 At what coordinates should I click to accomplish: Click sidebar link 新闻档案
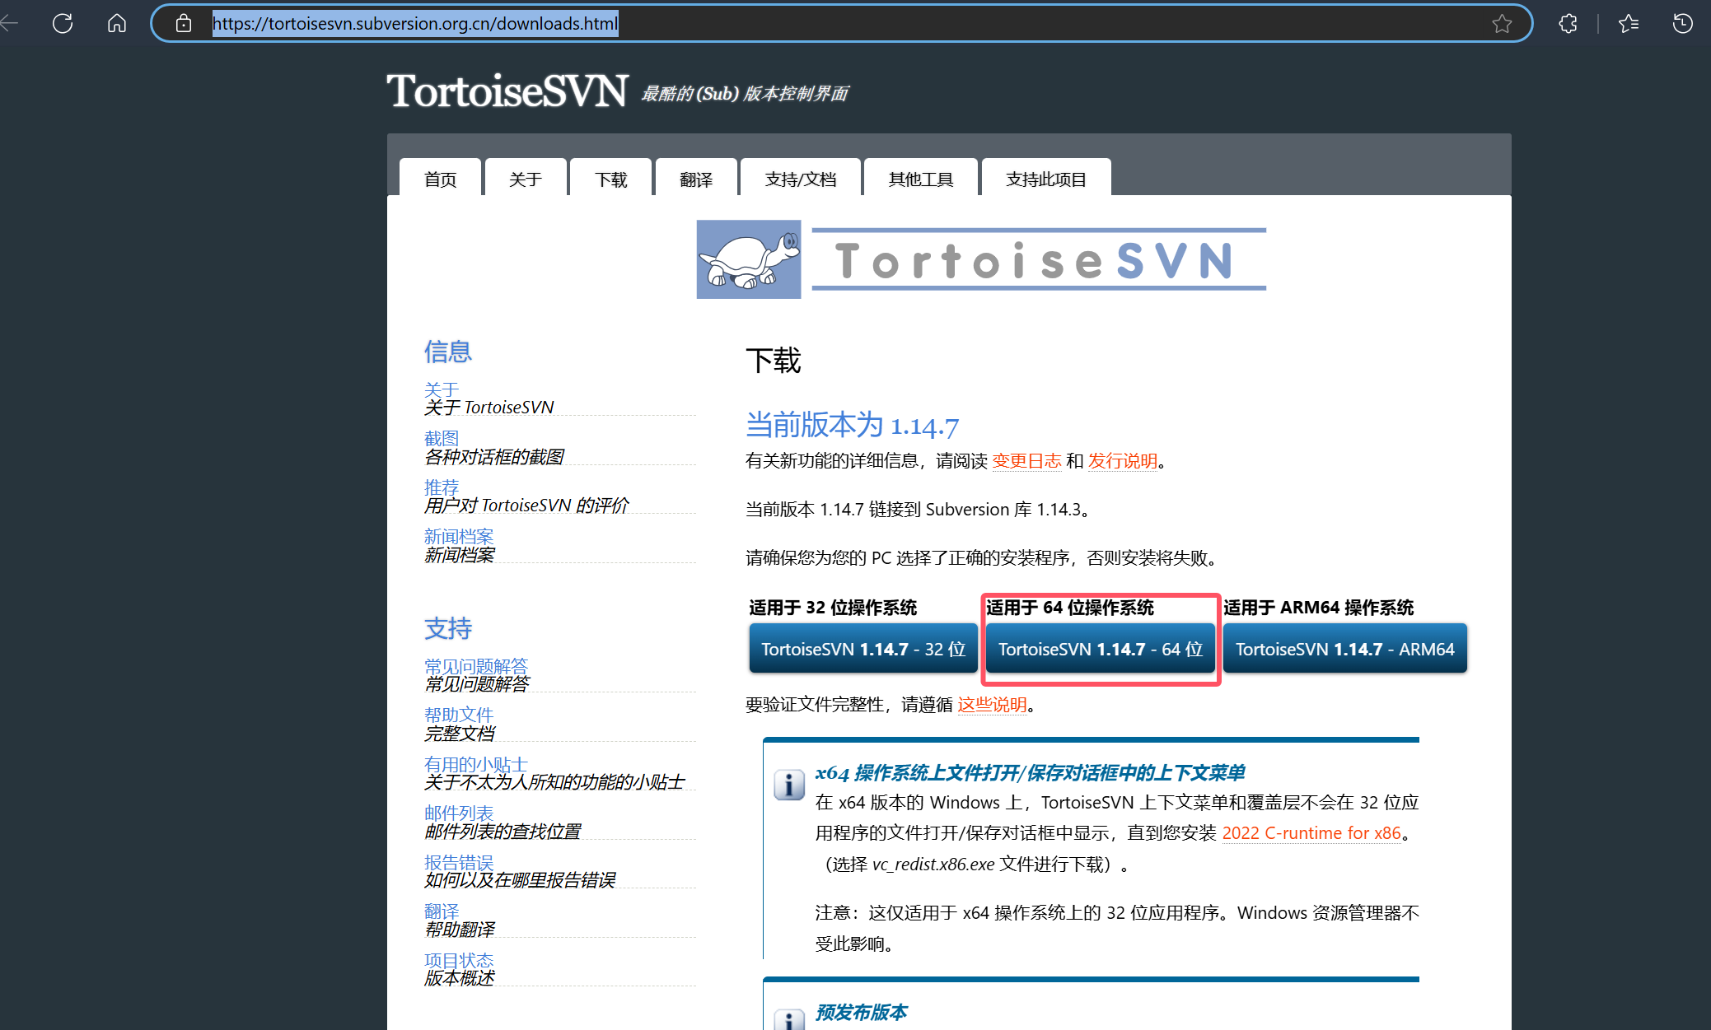point(459,536)
